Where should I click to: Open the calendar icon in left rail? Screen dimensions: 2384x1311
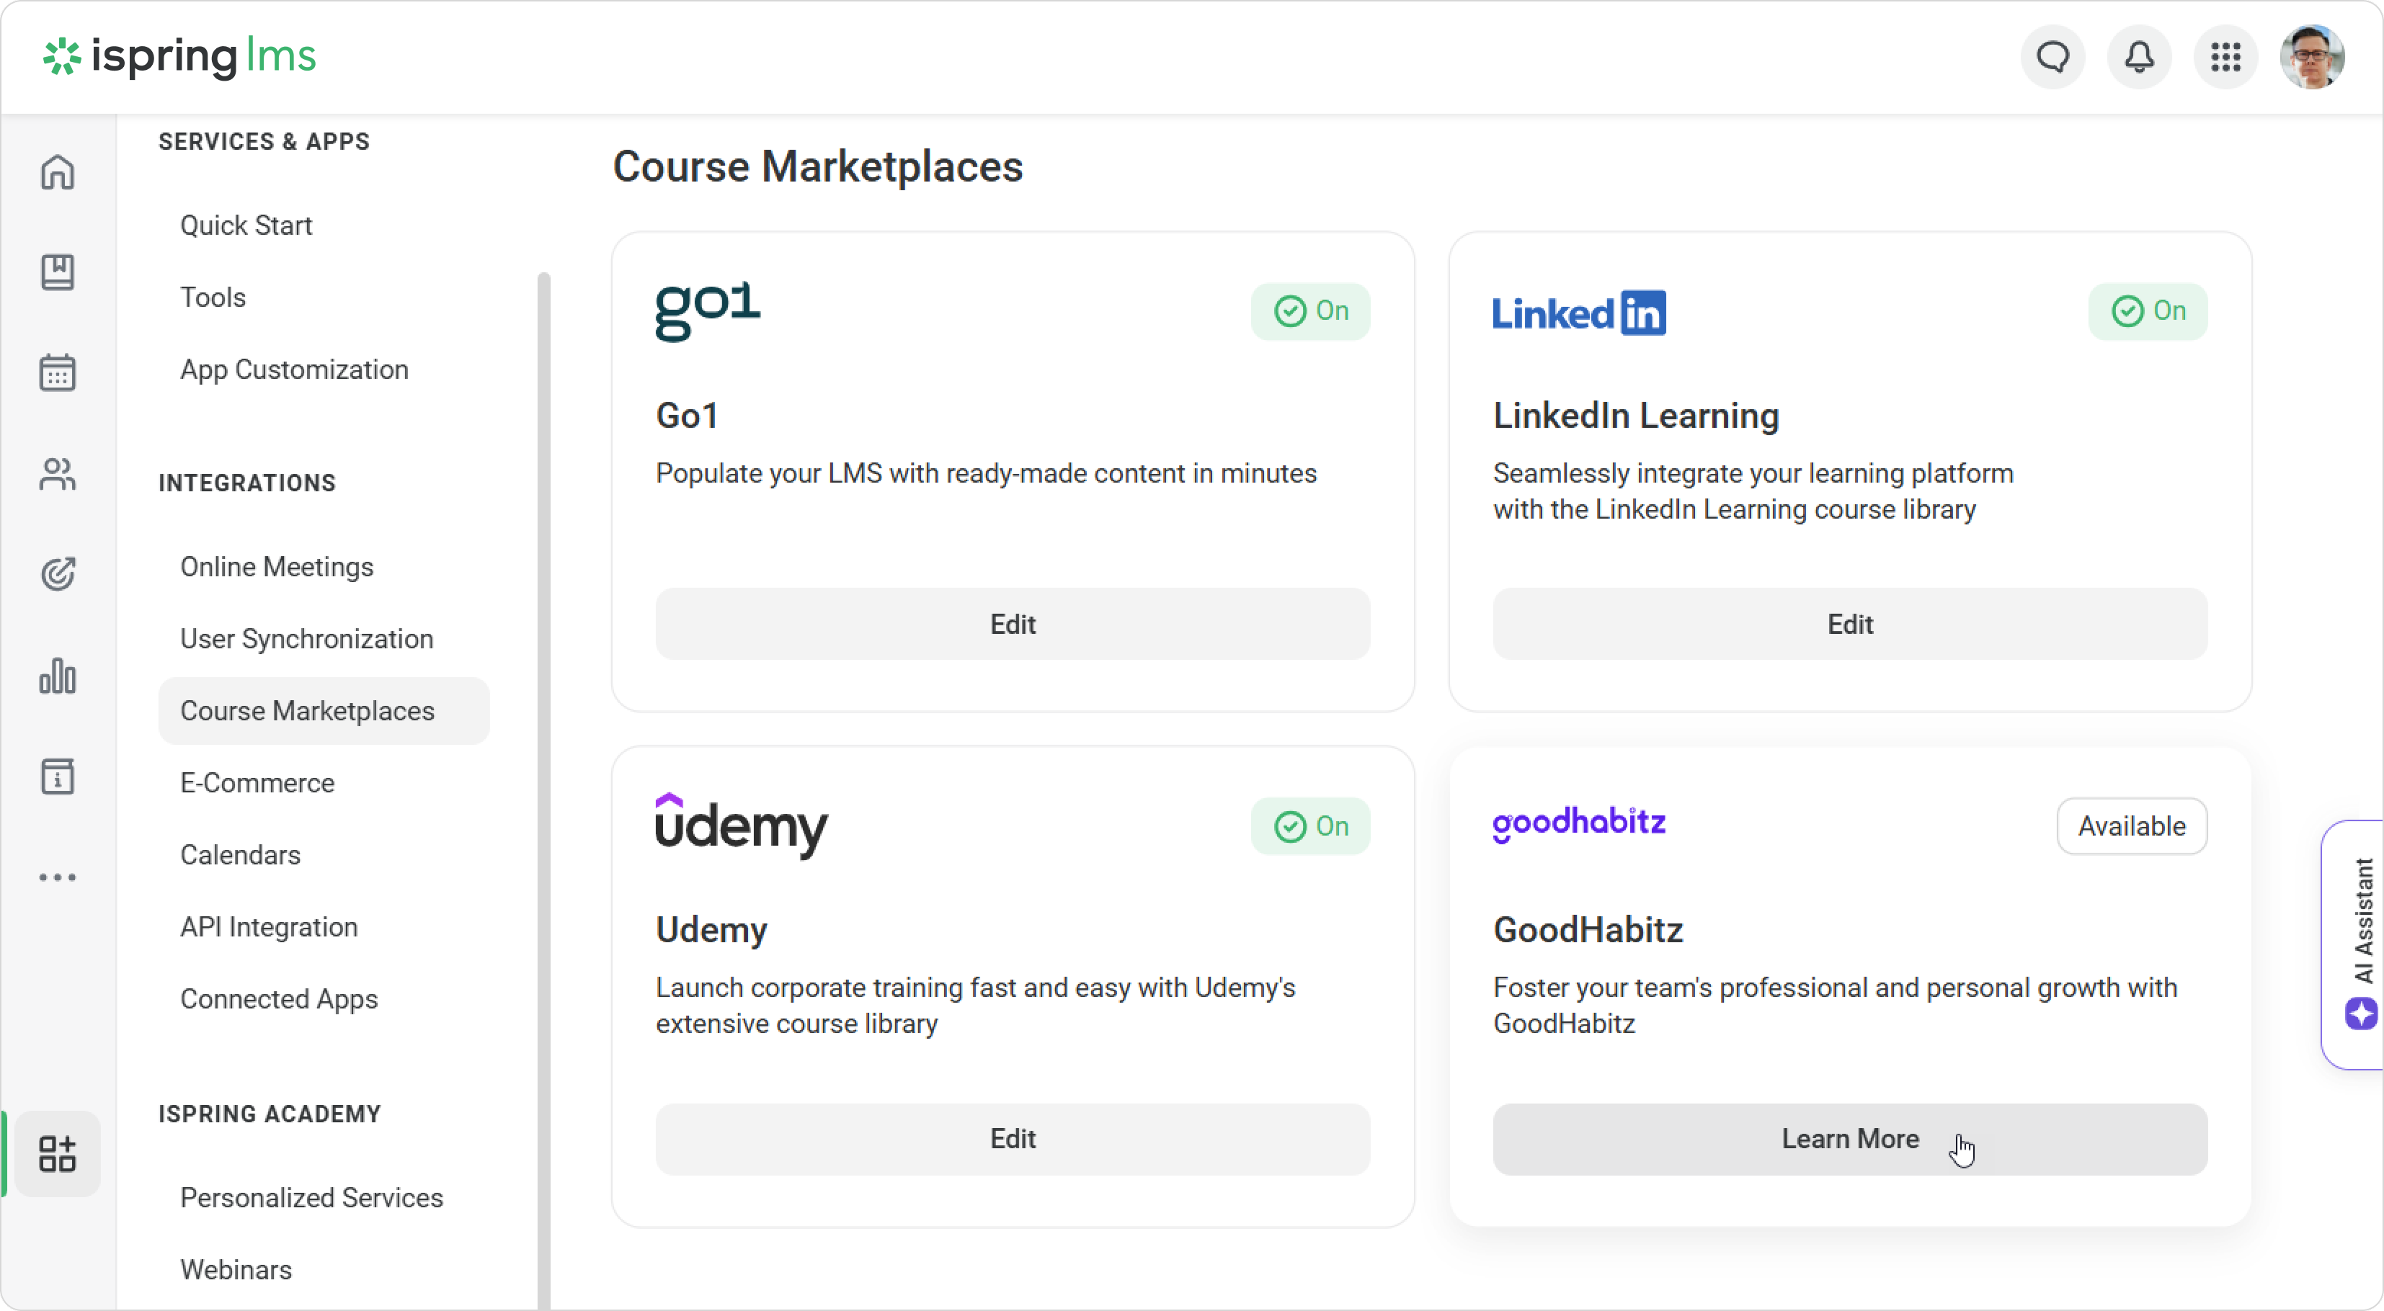pos(58,373)
